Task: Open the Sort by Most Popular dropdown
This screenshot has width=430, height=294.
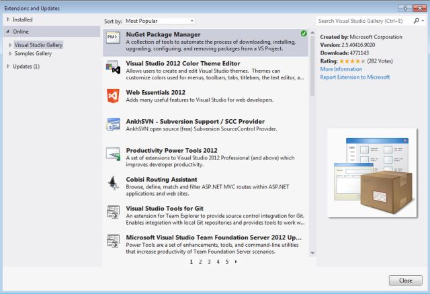Action: pyautogui.click(x=159, y=21)
